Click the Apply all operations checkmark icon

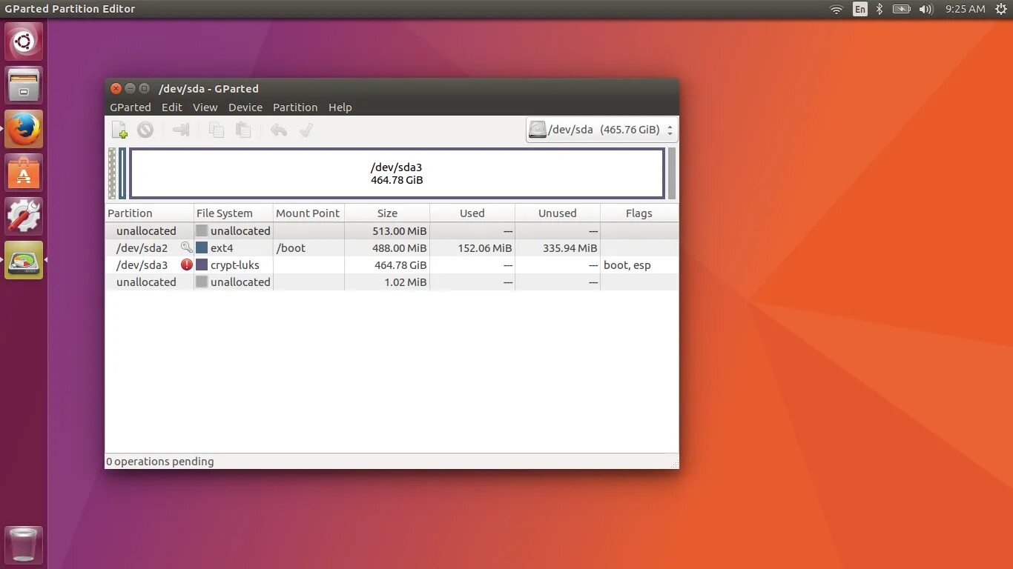point(306,130)
